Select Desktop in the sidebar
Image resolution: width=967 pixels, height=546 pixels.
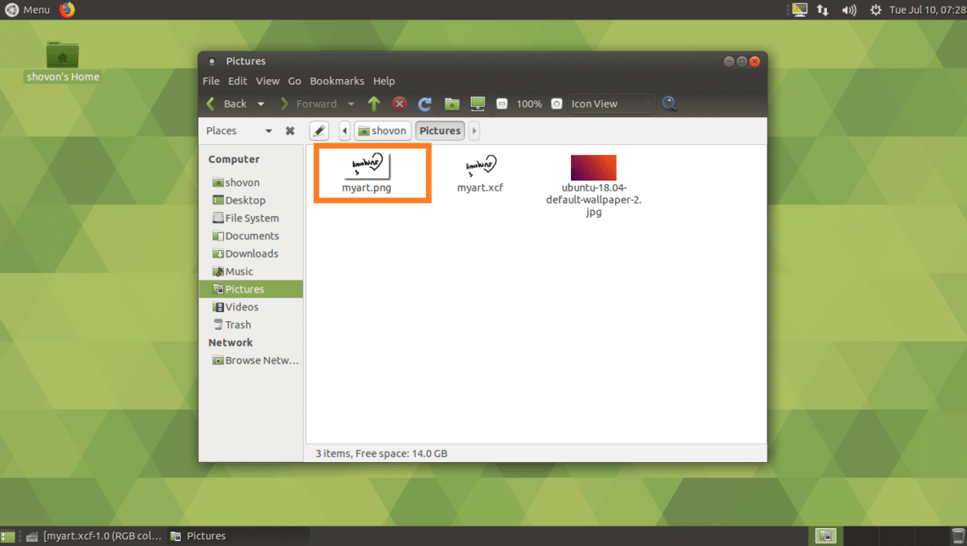pyautogui.click(x=250, y=200)
